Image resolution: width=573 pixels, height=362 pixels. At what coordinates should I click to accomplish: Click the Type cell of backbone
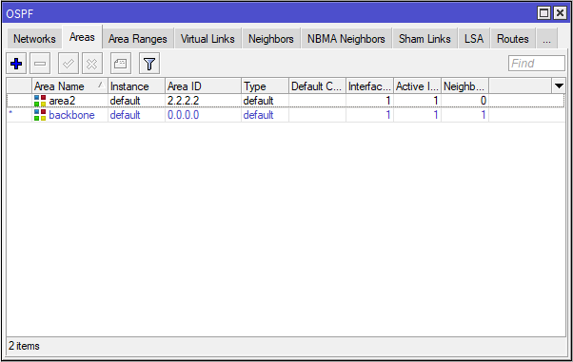pyautogui.click(x=258, y=115)
